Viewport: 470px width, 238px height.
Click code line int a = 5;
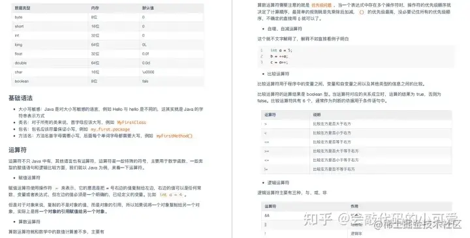click(281, 50)
